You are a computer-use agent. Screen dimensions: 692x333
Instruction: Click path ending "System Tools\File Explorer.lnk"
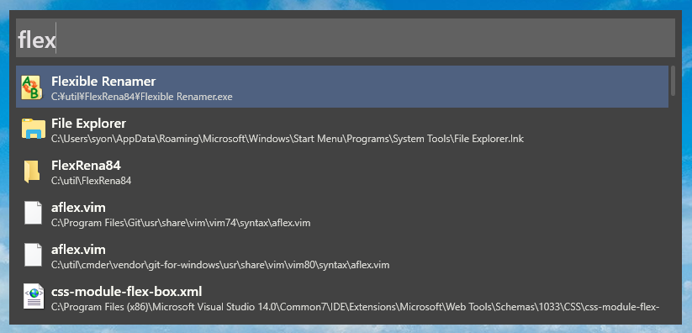point(288,139)
